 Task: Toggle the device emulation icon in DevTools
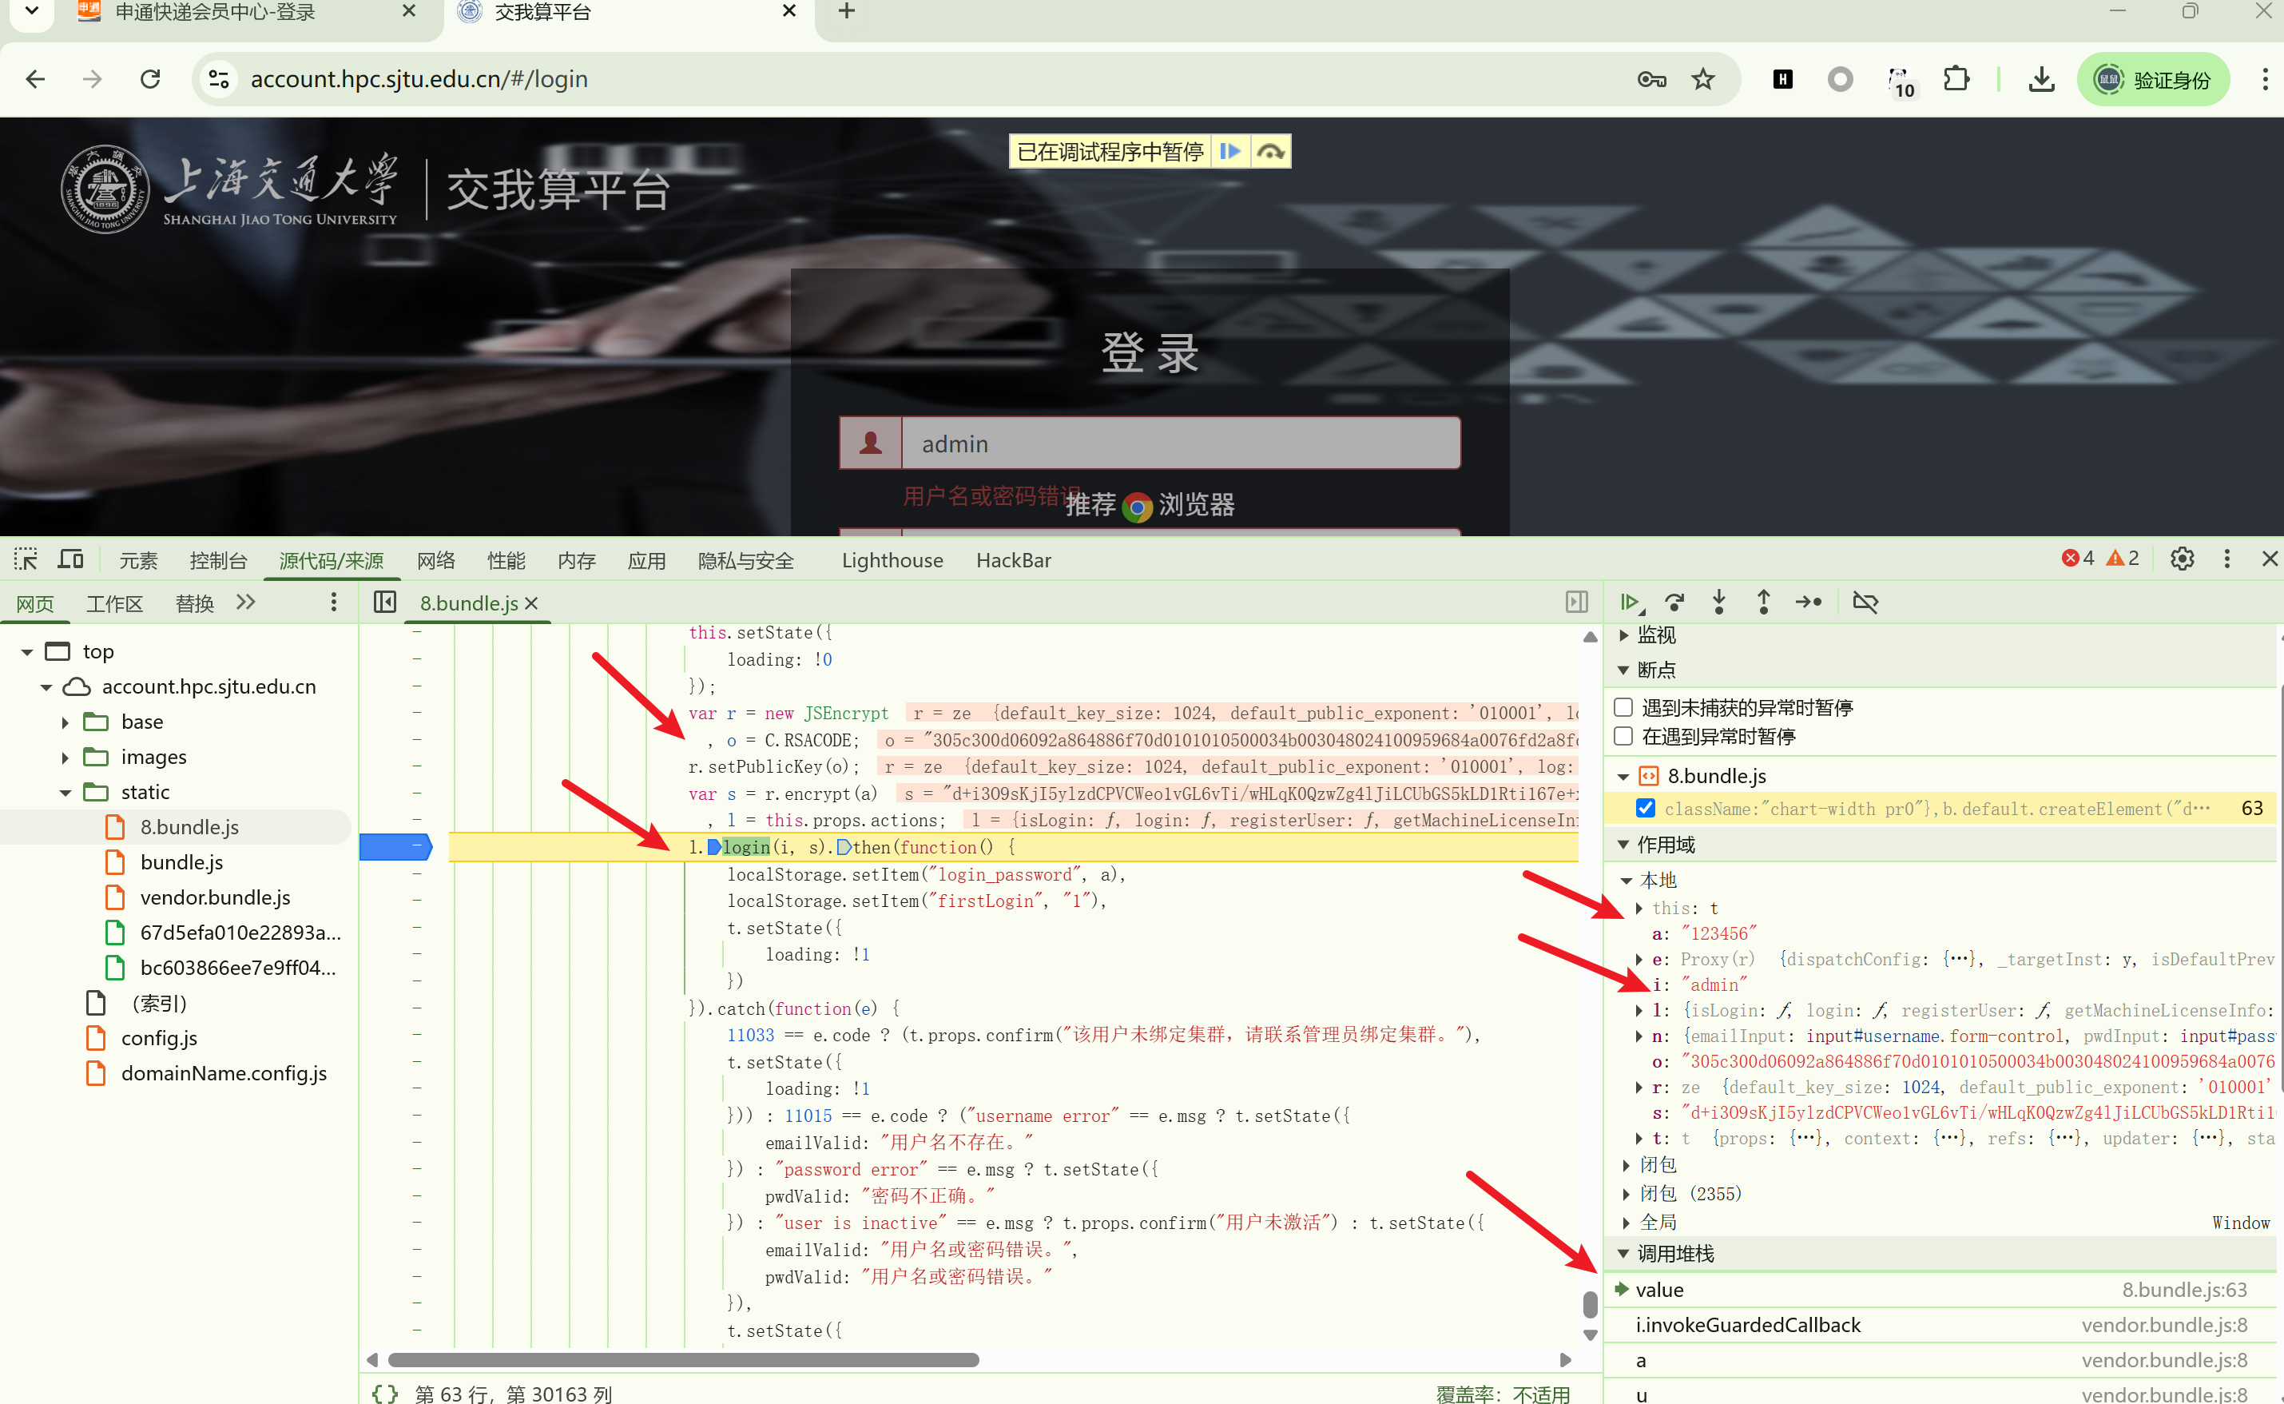(x=70, y=558)
